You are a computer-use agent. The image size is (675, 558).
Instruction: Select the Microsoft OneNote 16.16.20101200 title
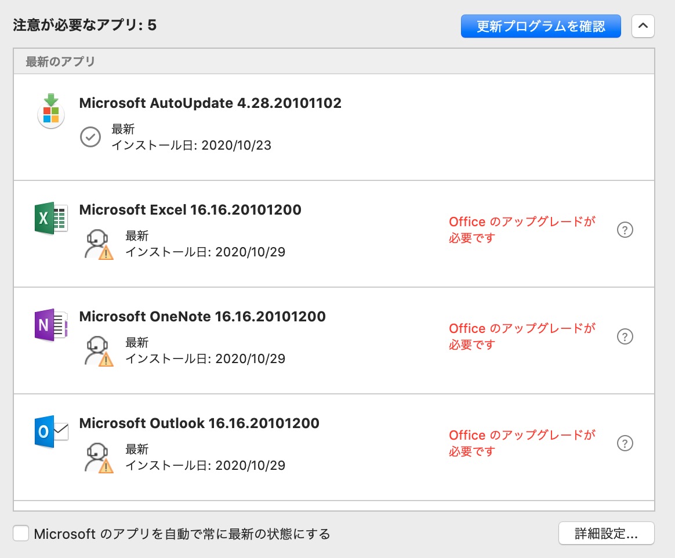coord(202,317)
